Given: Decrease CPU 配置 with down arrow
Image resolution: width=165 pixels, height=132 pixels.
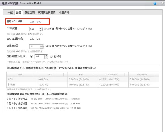Looking at the screenshot, I should [x=41, y=30].
